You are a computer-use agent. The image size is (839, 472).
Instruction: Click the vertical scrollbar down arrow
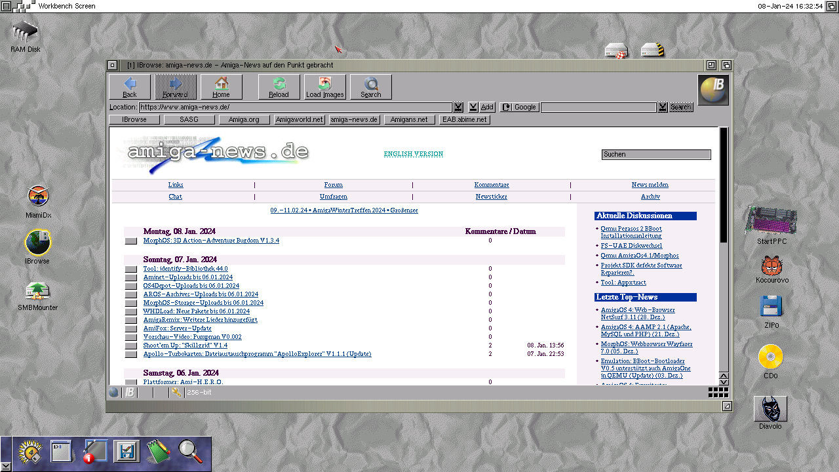(x=724, y=382)
